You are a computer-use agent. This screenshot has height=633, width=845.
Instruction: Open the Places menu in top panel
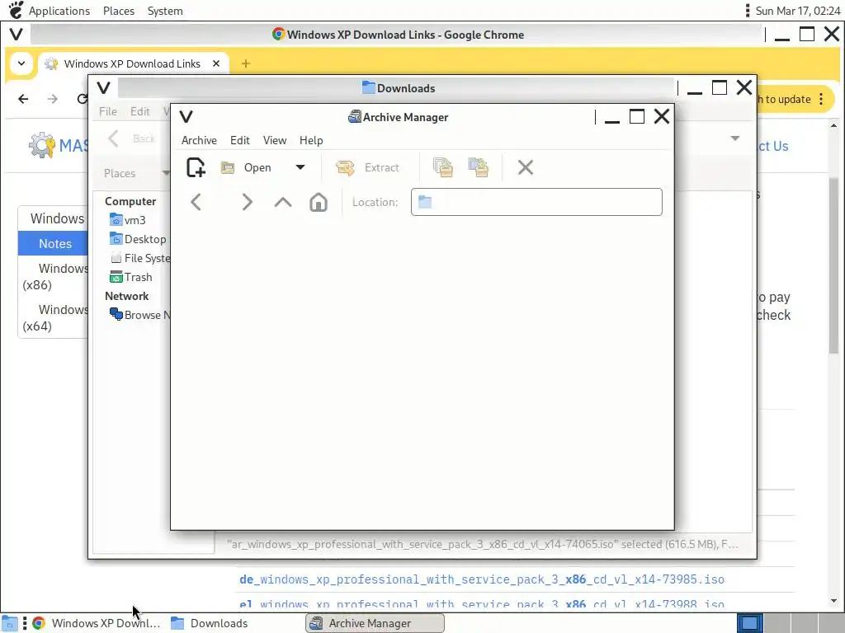[119, 11]
